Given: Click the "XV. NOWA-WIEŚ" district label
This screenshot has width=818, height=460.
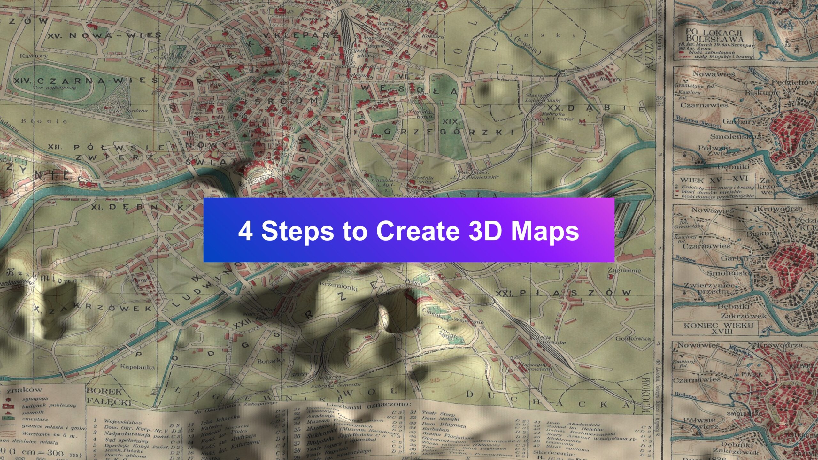Looking at the screenshot, I should [x=104, y=36].
